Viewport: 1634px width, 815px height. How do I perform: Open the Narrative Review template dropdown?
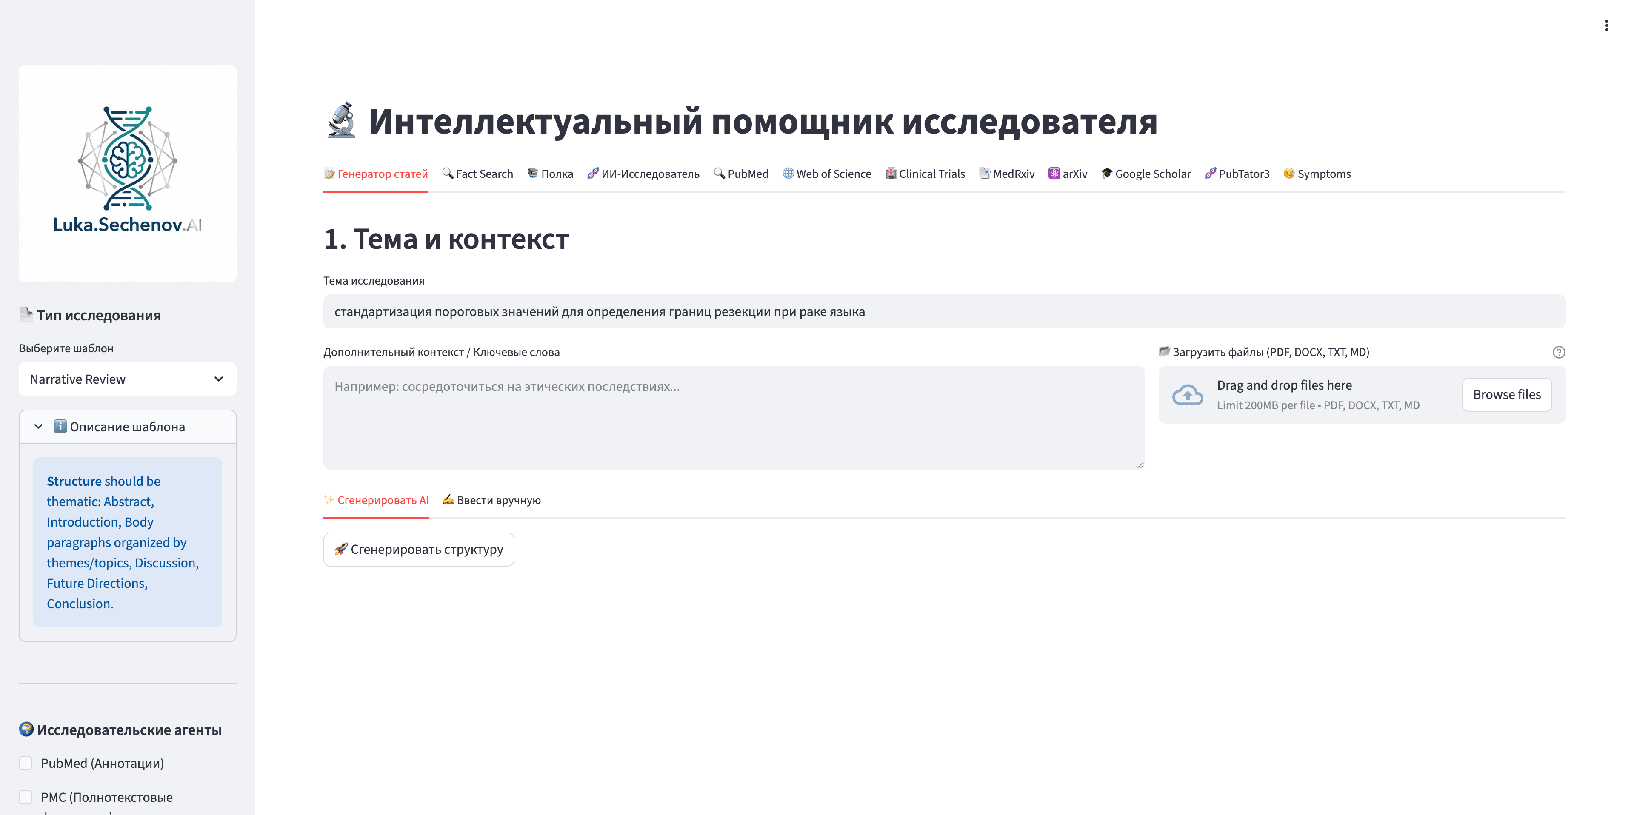[x=127, y=379]
